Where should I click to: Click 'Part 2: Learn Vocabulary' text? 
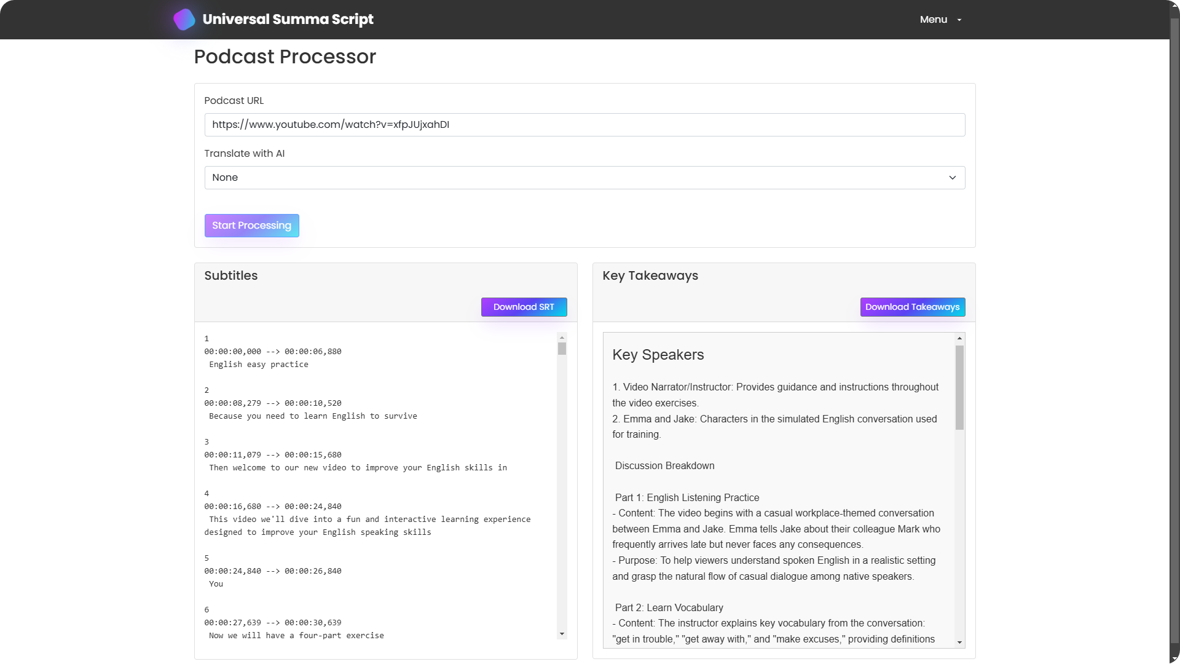669,608
